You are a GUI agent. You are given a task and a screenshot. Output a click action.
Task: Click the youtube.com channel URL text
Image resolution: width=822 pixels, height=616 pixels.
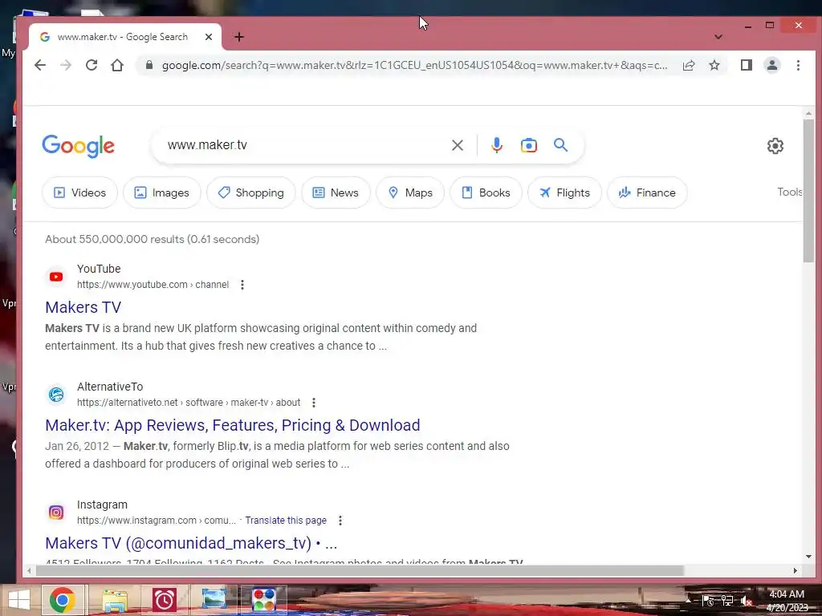tap(153, 285)
